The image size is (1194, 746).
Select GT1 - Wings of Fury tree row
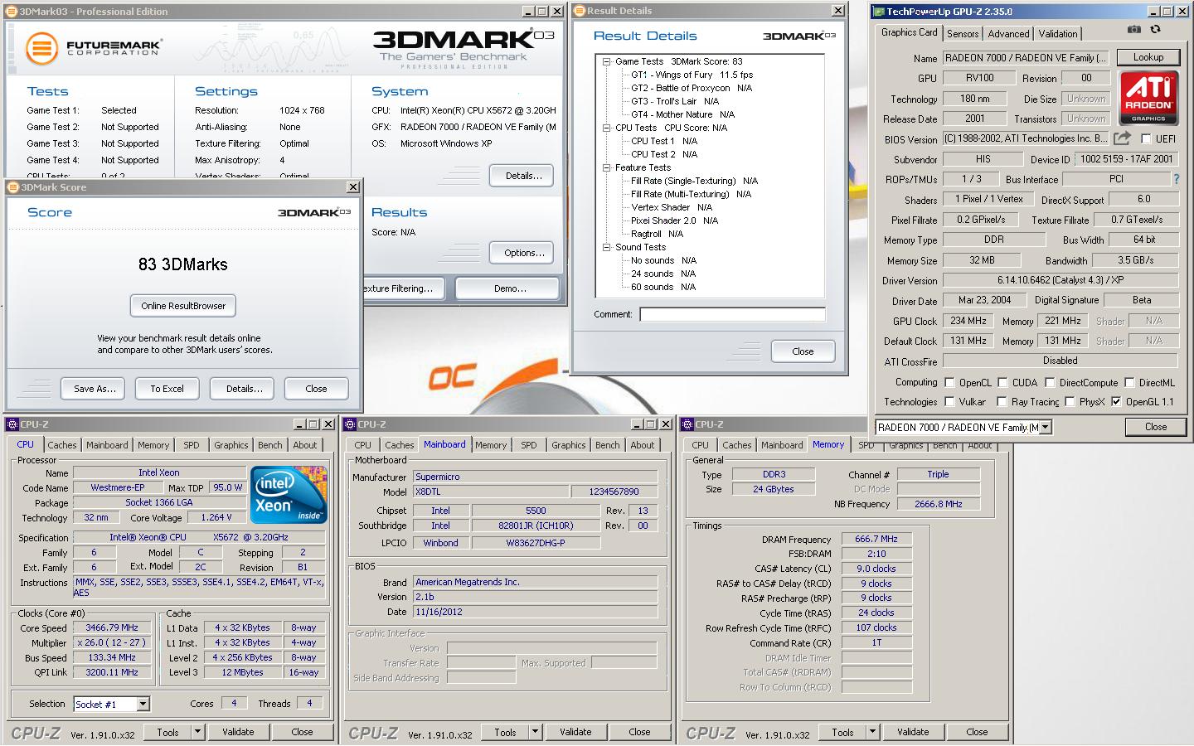point(692,75)
